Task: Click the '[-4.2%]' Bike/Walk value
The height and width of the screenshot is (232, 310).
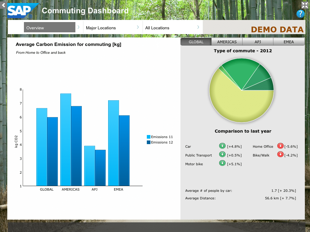Action: (x=291, y=155)
